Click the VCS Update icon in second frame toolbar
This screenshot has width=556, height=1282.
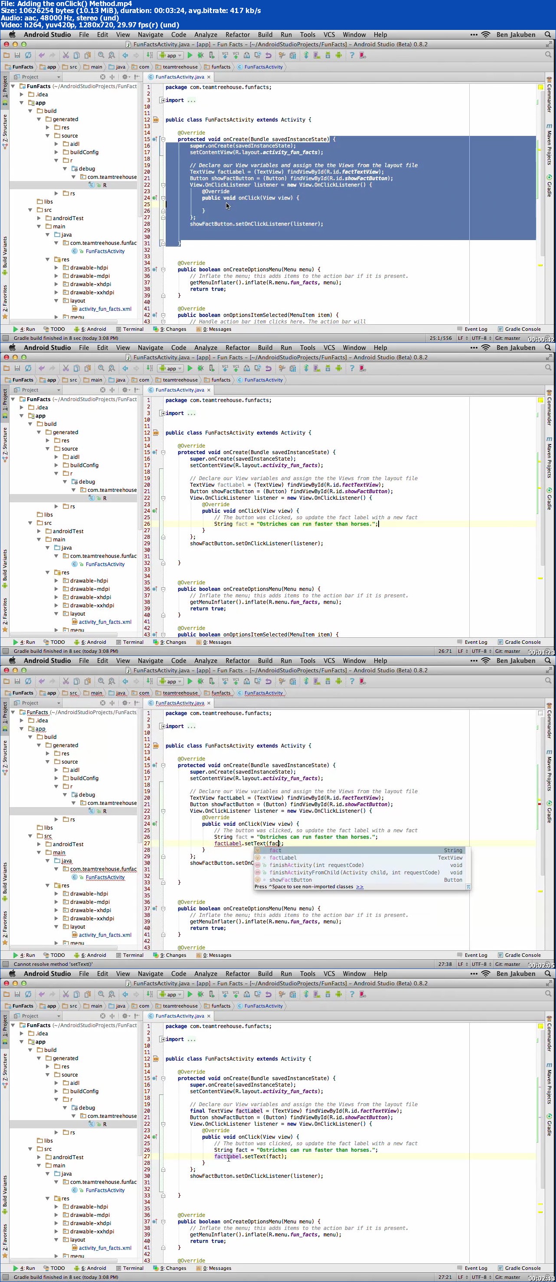coord(225,368)
